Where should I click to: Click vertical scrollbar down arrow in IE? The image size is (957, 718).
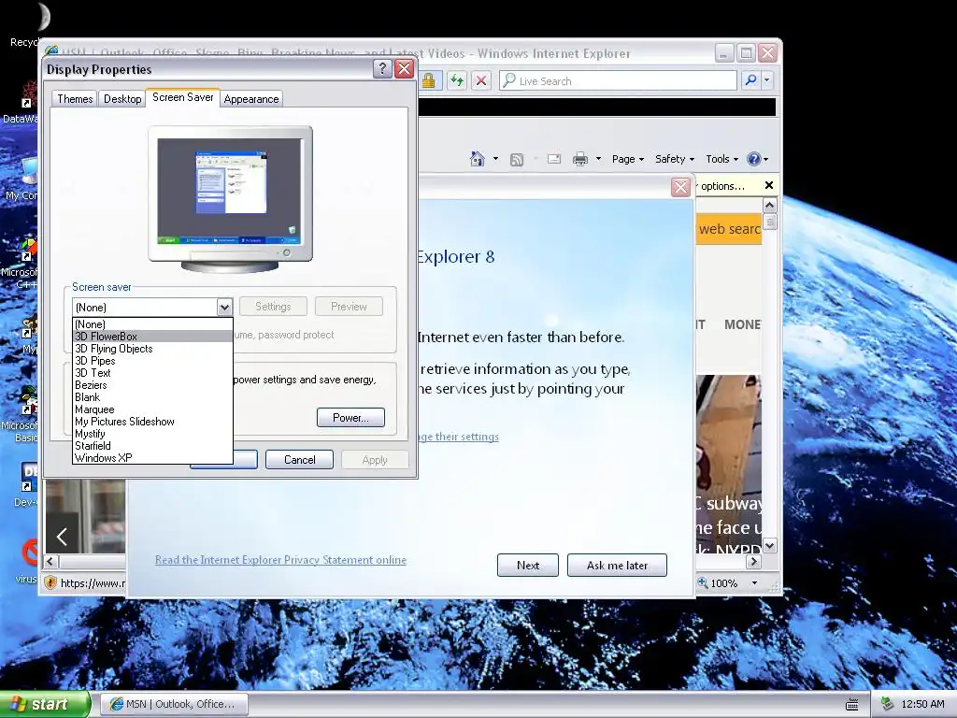[x=770, y=546]
